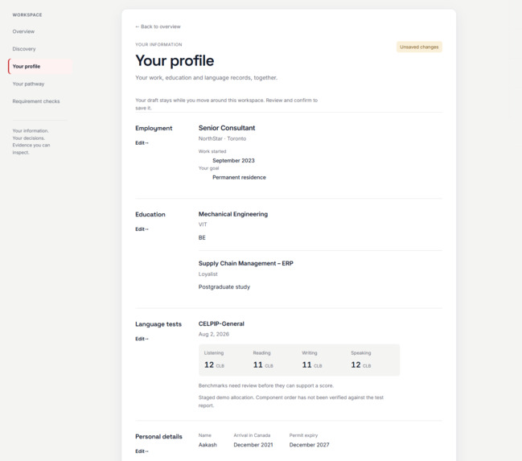Click the YOUR INFORMATION label above the heading

coord(158,44)
